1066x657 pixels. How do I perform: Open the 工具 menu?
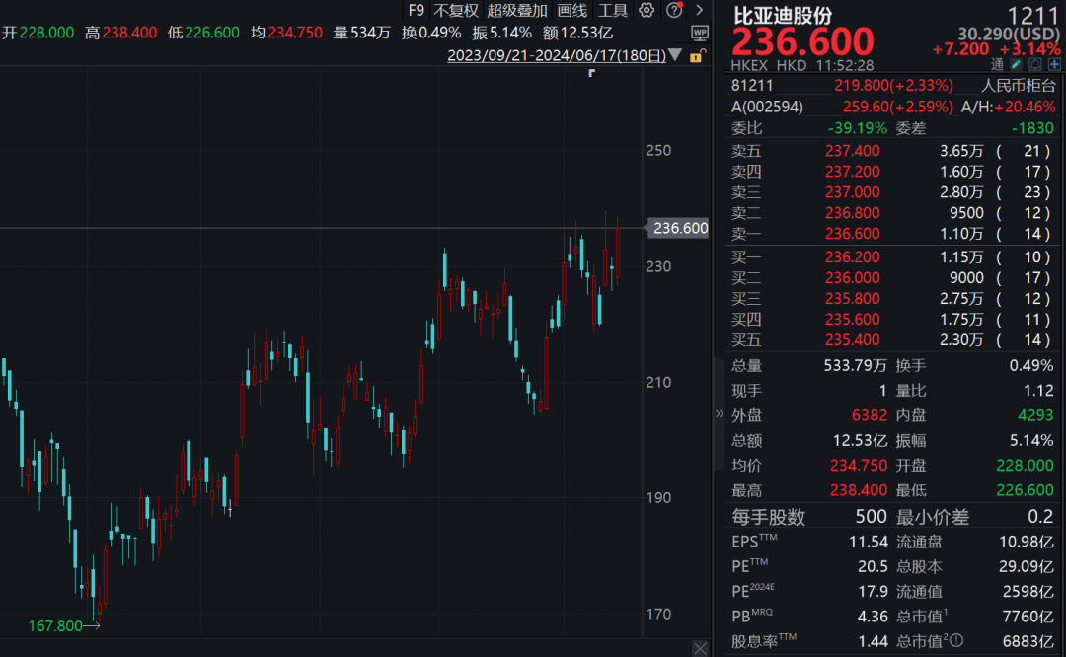point(615,11)
